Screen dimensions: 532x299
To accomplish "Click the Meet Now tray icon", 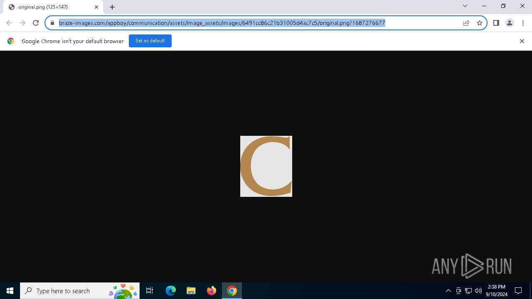I will tap(458, 291).
